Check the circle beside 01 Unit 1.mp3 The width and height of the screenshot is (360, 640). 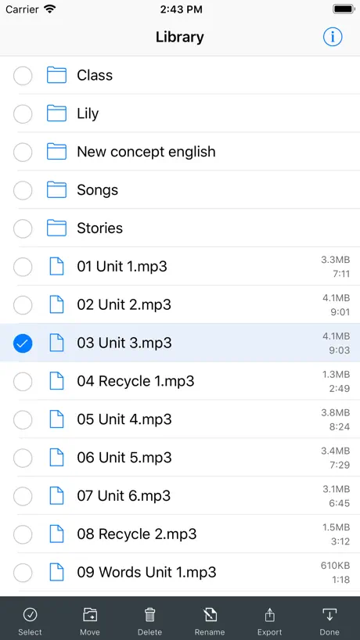(x=23, y=267)
